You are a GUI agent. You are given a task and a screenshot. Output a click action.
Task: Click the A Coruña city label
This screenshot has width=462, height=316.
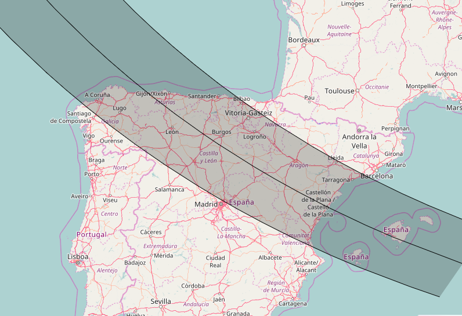pos(98,95)
